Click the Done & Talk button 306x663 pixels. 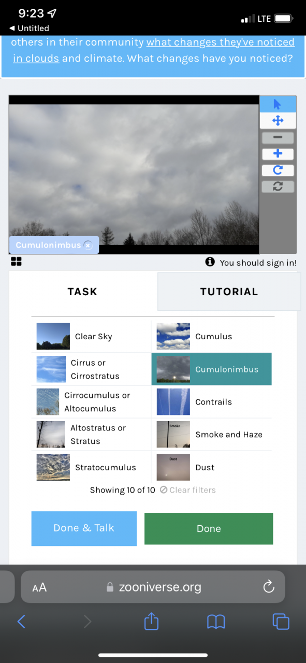[84, 528]
